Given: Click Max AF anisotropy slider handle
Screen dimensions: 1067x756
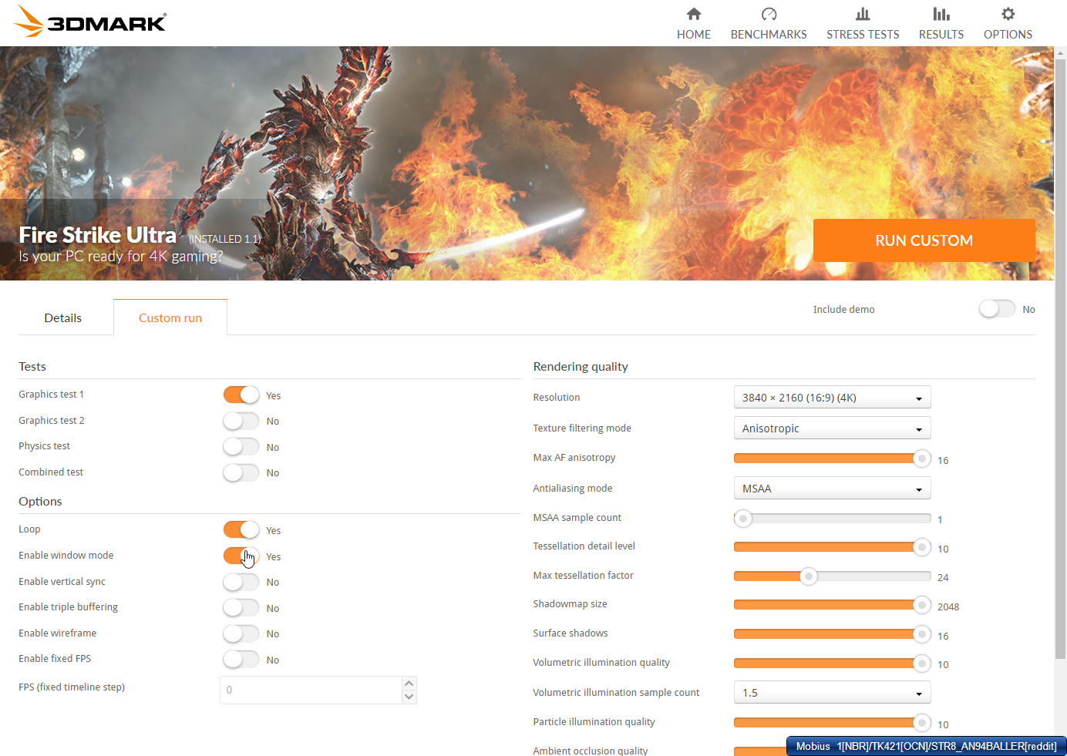Looking at the screenshot, I should click(x=921, y=459).
